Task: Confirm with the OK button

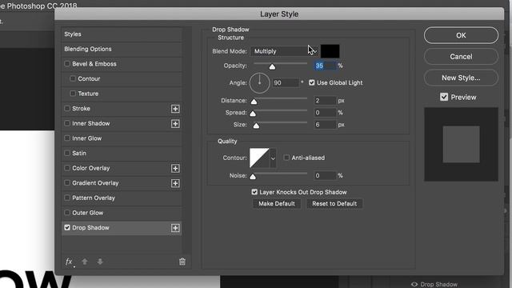Action: tap(461, 35)
